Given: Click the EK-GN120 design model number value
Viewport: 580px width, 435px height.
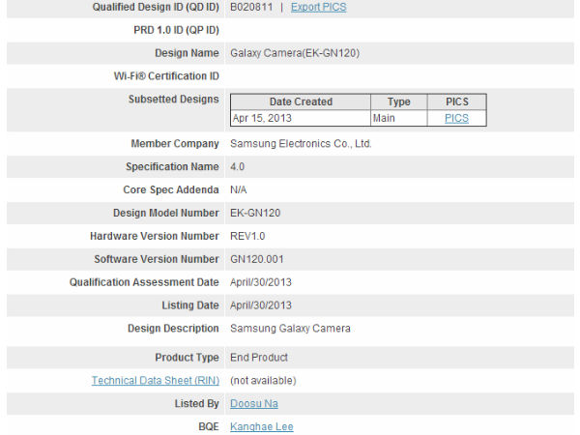Looking at the screenshot, I should click(255, 213).
